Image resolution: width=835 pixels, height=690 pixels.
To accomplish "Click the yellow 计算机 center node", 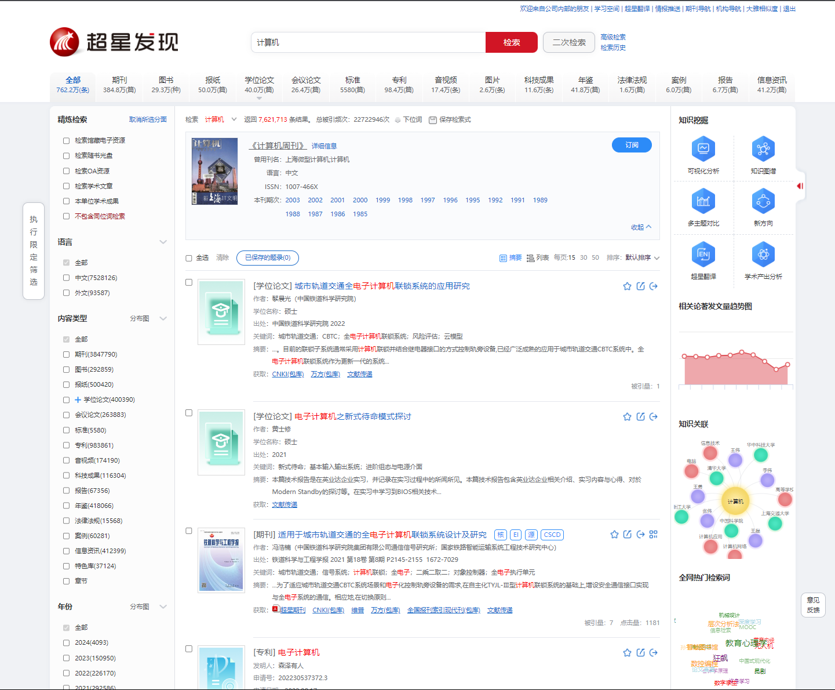I will point(735,501).
